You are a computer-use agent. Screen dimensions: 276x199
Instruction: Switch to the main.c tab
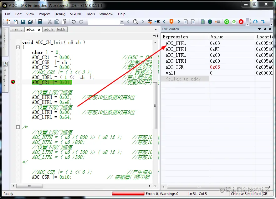17,29
